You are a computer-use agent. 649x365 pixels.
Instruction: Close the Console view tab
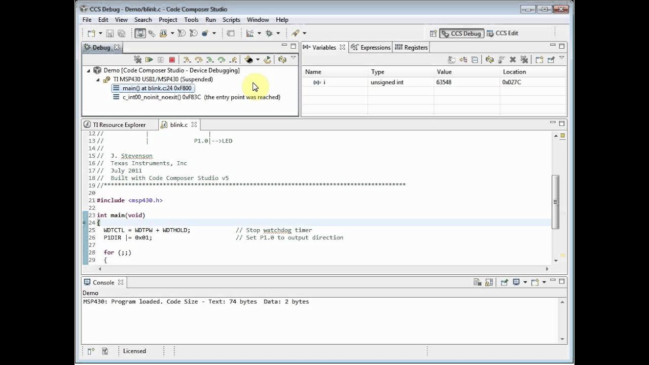121,282
